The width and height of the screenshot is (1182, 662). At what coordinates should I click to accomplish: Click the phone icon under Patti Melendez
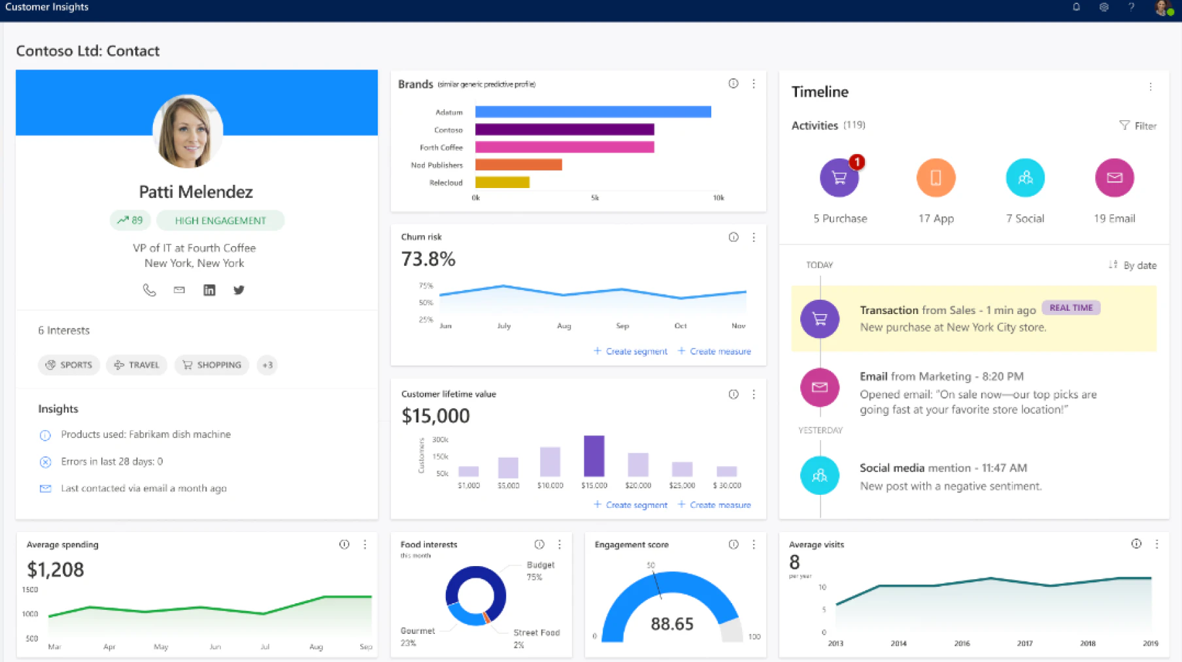[149, 290]
